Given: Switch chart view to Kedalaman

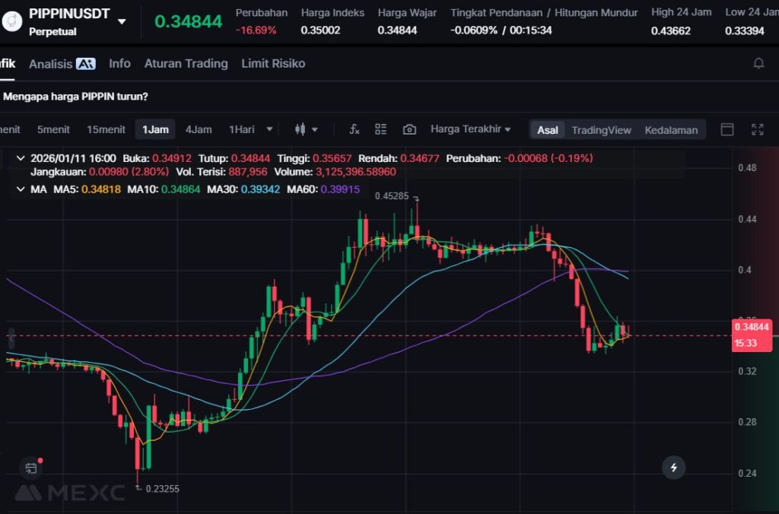Looking at the screenshot, I should click(671, 130).
